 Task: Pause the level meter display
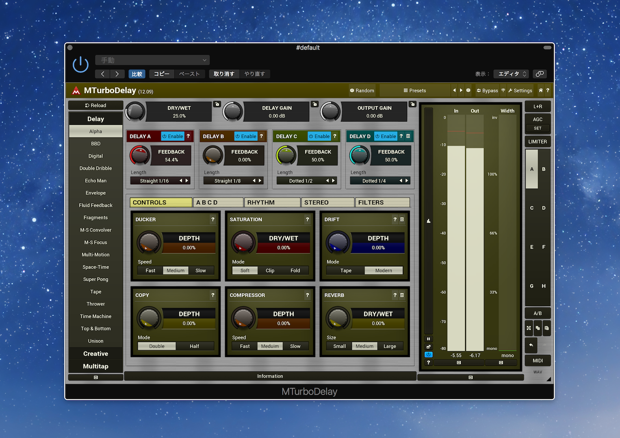(428, 339)
